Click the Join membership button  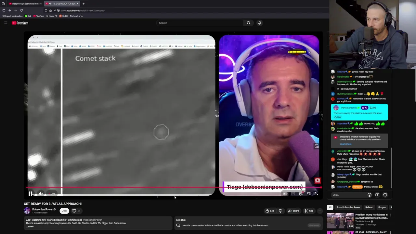point(64,211)
